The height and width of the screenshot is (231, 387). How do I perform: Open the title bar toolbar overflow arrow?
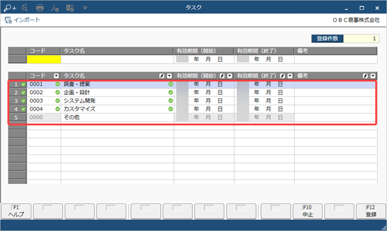tap(85, 8)
